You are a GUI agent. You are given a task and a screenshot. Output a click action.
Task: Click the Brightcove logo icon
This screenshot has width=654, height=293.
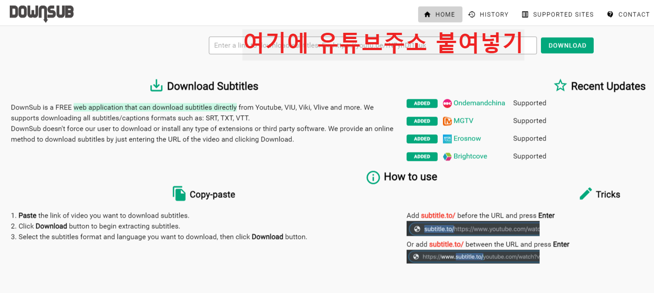(x=447, y=156)
